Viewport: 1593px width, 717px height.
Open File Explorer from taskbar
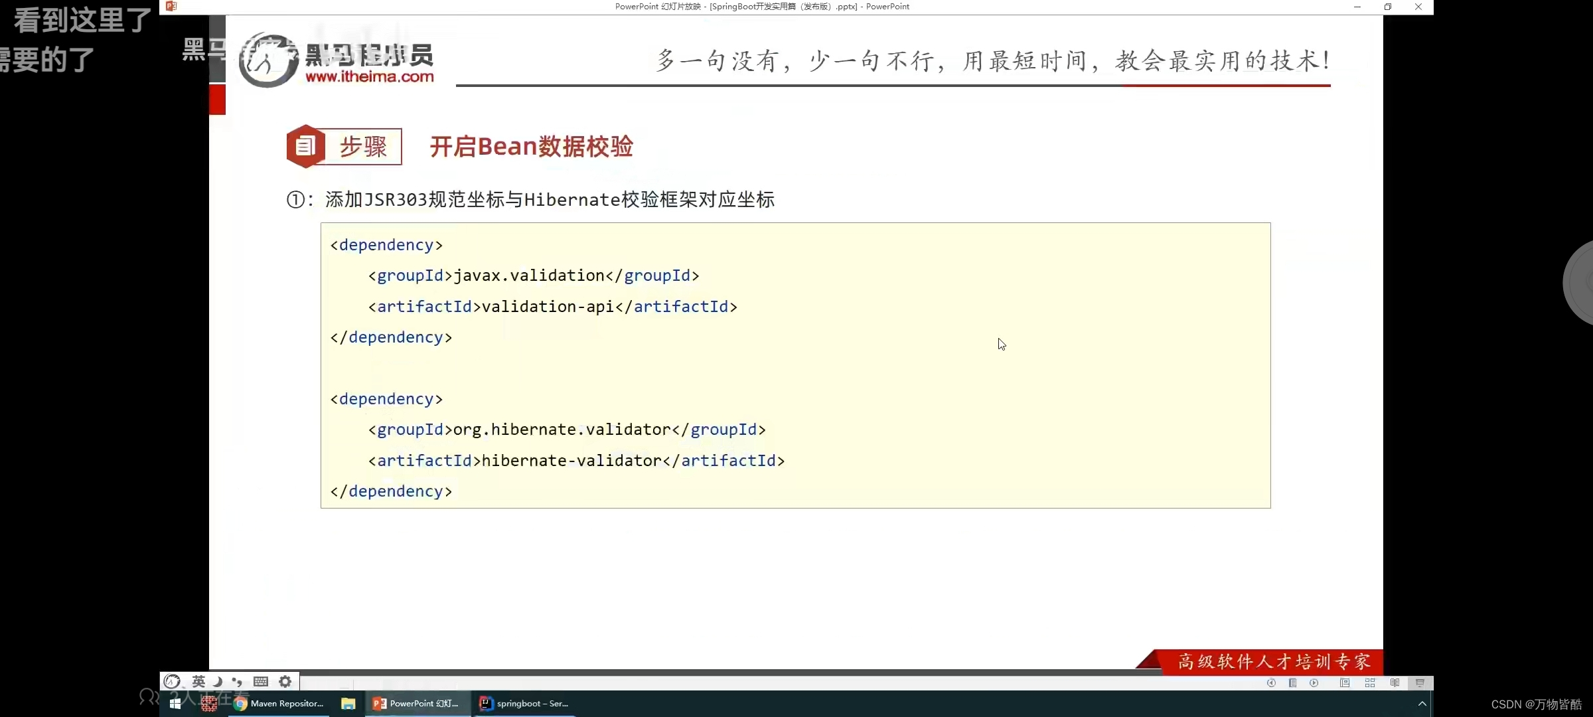348,704
